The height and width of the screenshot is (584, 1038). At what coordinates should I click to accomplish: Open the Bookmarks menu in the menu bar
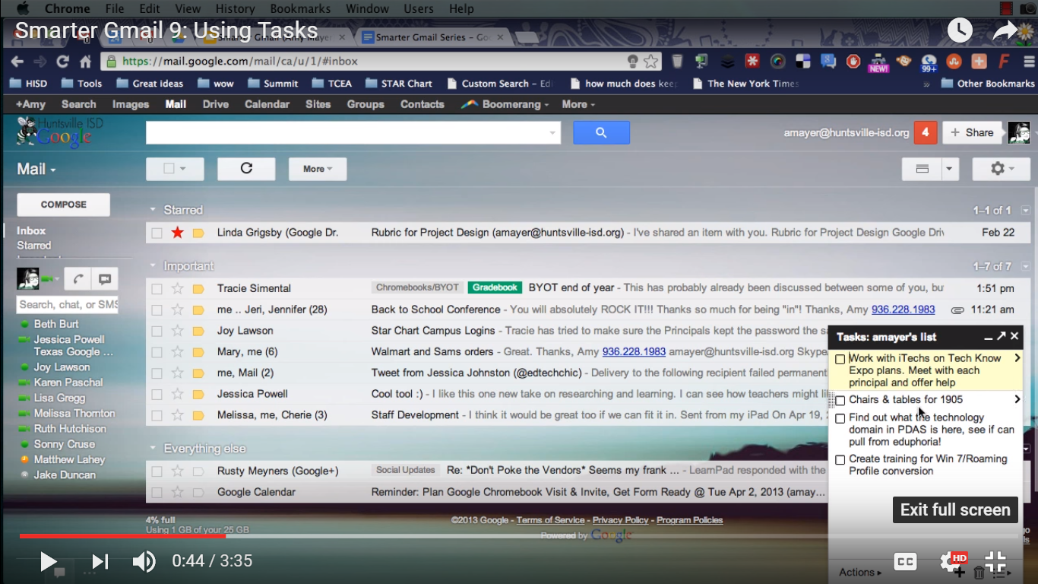click(300, 8)
